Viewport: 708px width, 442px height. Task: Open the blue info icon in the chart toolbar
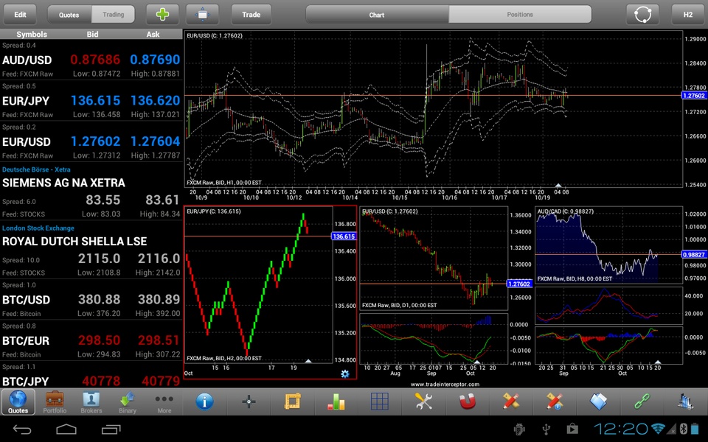point(204,401)
